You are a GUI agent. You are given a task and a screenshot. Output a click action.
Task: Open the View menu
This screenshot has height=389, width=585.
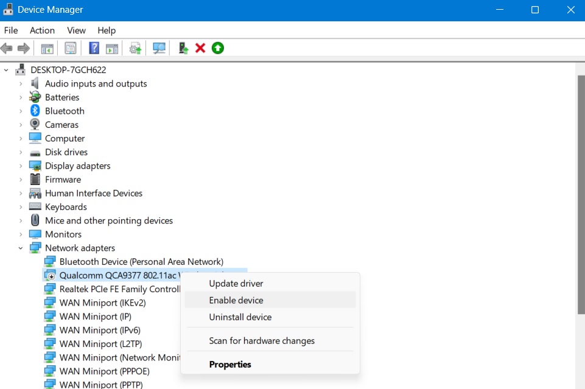(76, 30)
